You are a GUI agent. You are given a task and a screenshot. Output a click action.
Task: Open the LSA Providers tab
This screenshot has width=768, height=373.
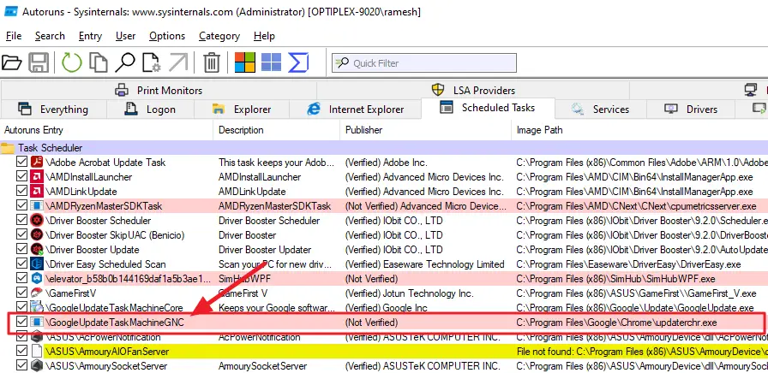pos(473,91)
